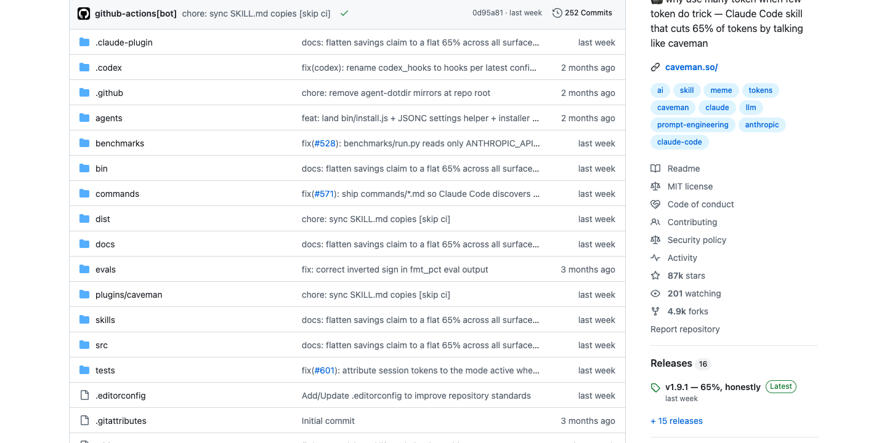Image resolution: width=887 pixels, height=443 pixels.
Task: Click the docs folder icon
Action: click(84, 244)
